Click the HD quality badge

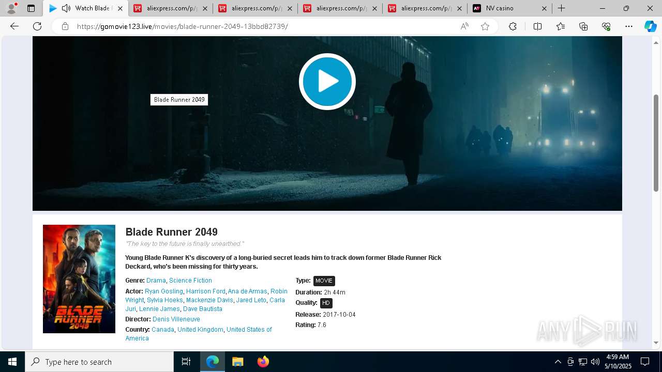click(326, 303)
